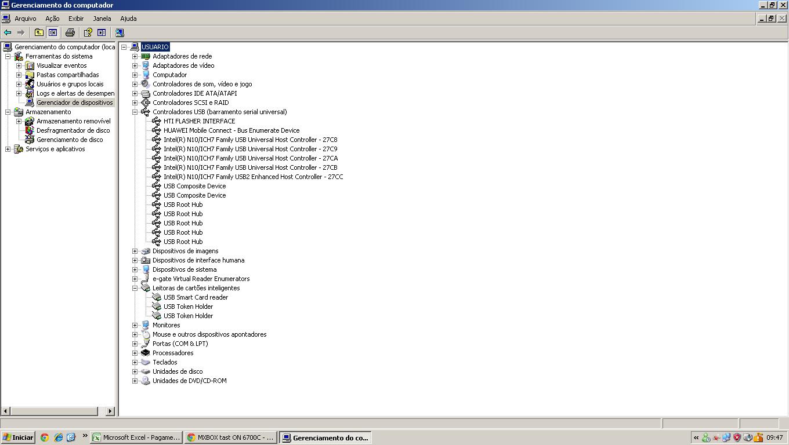
Task: Click the Up One Level folder icon
Action: pos(39,32)
